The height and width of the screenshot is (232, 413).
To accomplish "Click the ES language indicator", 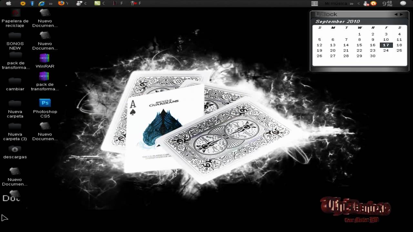I will click(315, 4).
